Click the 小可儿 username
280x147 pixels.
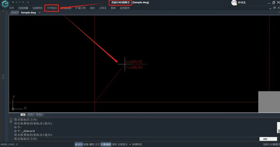[x=242, y=3]
